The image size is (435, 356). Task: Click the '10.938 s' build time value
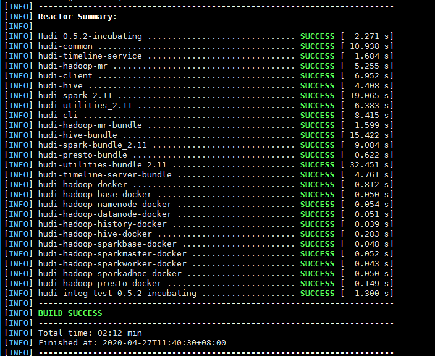point(370,46)
